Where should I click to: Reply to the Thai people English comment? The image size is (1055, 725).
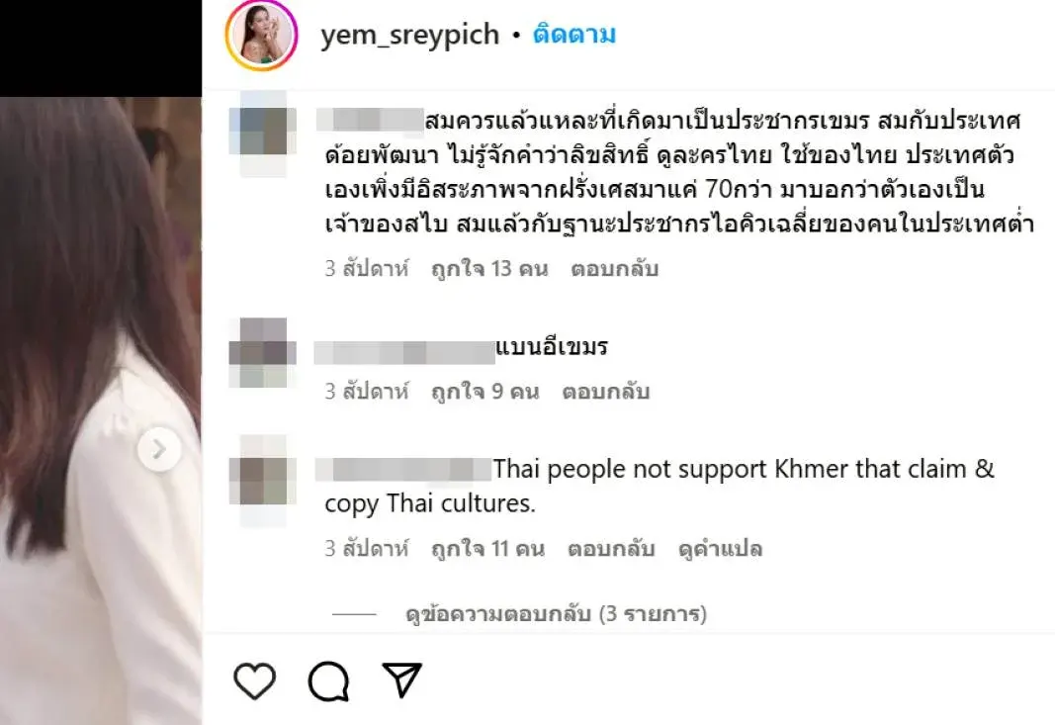(x=611, y=549)
